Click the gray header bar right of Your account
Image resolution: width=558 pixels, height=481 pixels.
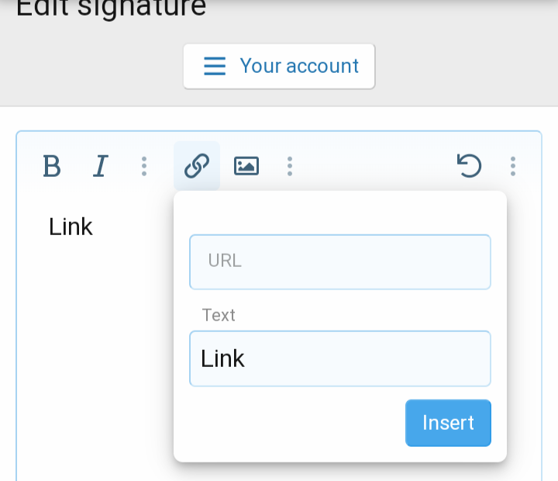[x=465, y=66]
